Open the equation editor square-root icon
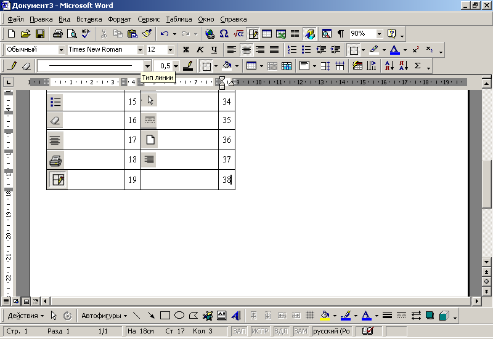The height and width of the screenshot is (339, 493). tap(238, 34)
